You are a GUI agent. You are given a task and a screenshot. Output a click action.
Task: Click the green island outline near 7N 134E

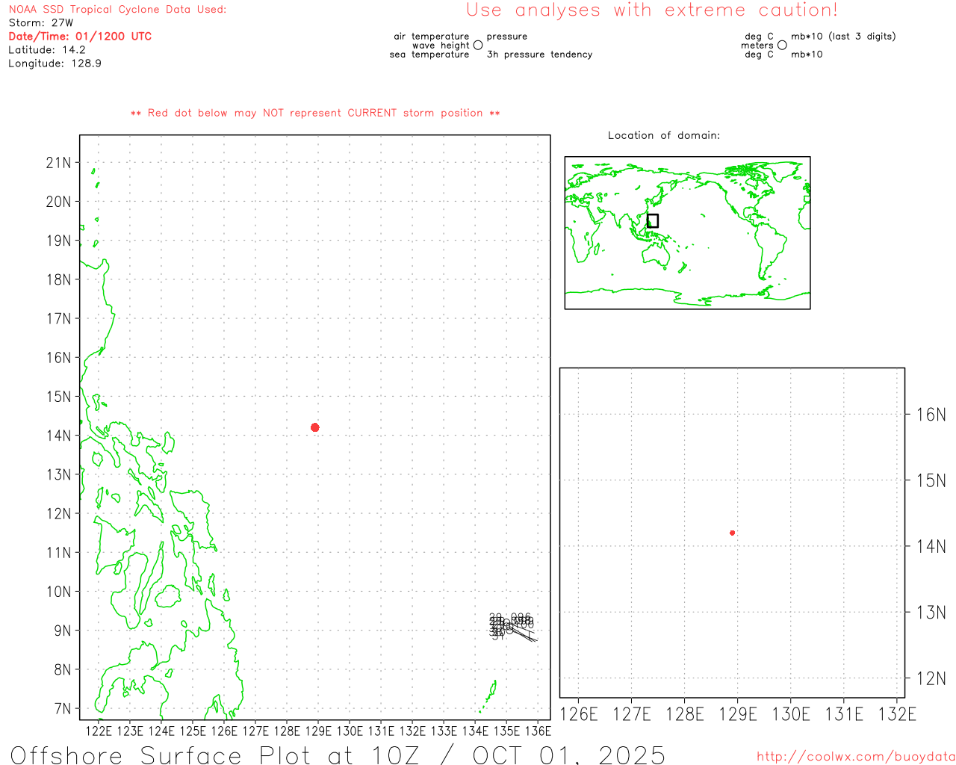(490, 694)
